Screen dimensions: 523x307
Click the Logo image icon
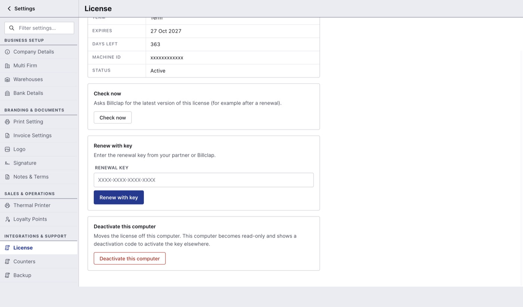7,149
